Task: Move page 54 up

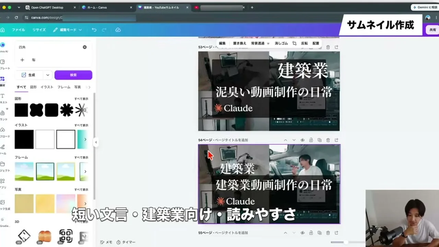Action: coord(285,140)
